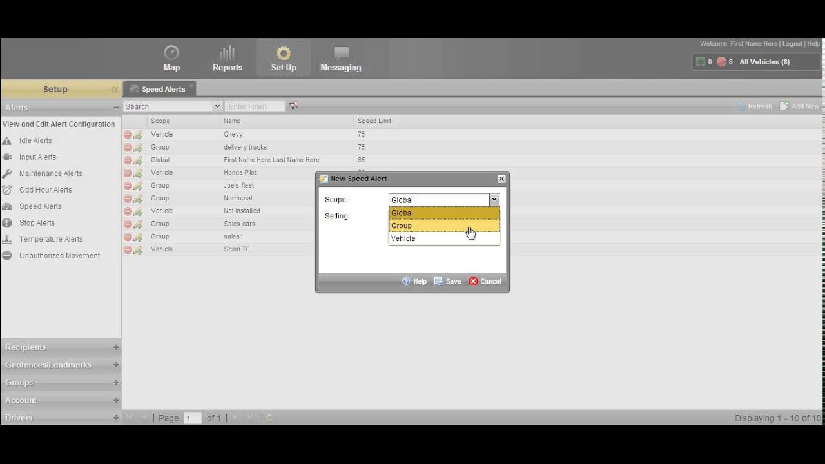
Task: Click the Scope combo box text field
Action: [439, 200]
